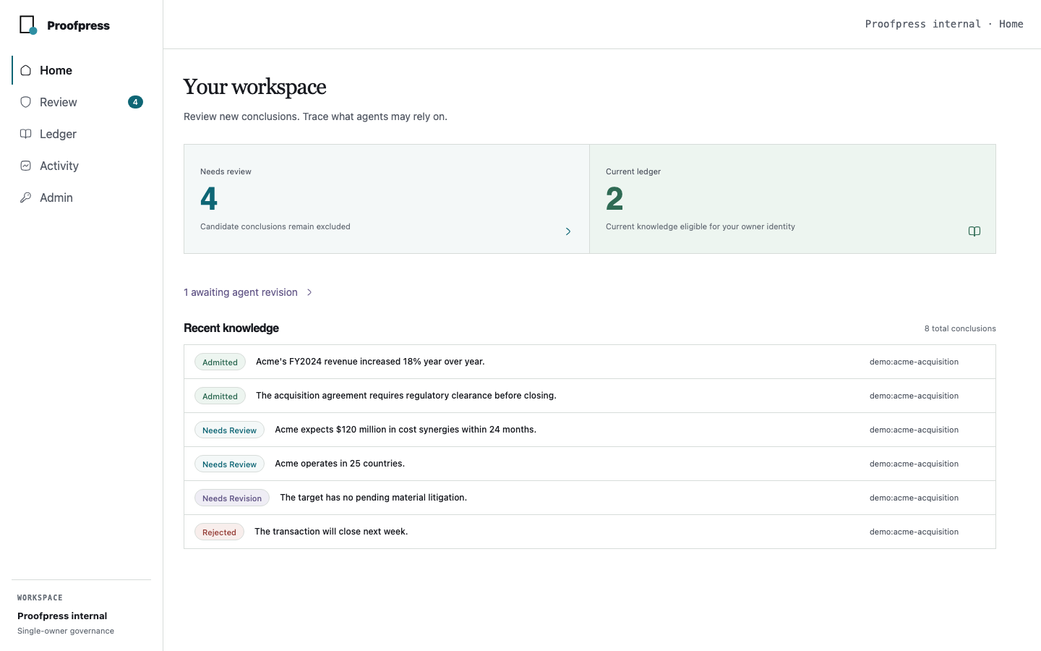Select the Acme's FY2024 revenue increased 18% row
Screen dimensions: 1041x651
[x=590, y=362]
